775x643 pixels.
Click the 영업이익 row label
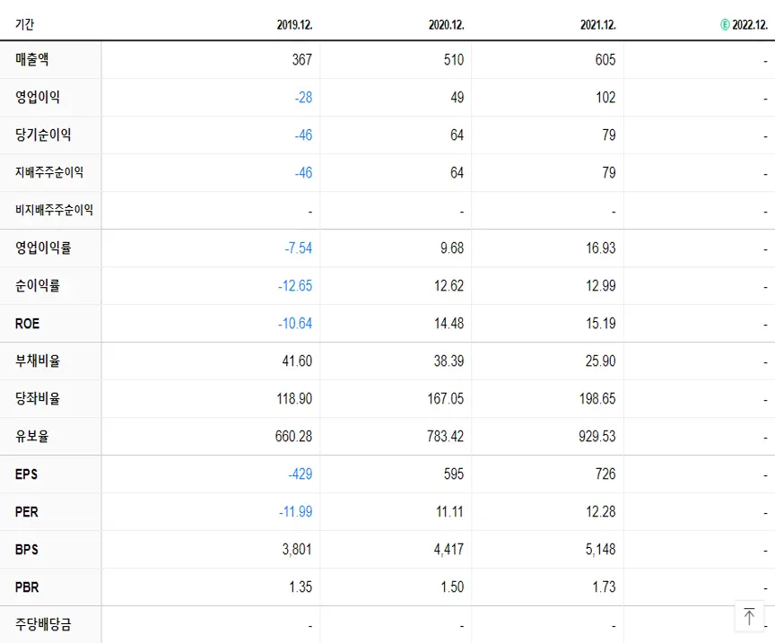click(36, 97)
